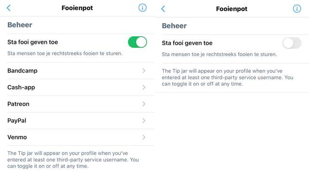Click the right screen's Beheer heading
The width and height of the screenshot is (309, 174).
click(174, 26)
